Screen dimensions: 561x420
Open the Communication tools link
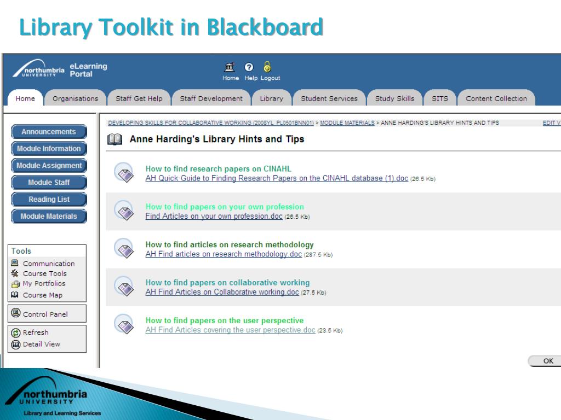(49, 264)
